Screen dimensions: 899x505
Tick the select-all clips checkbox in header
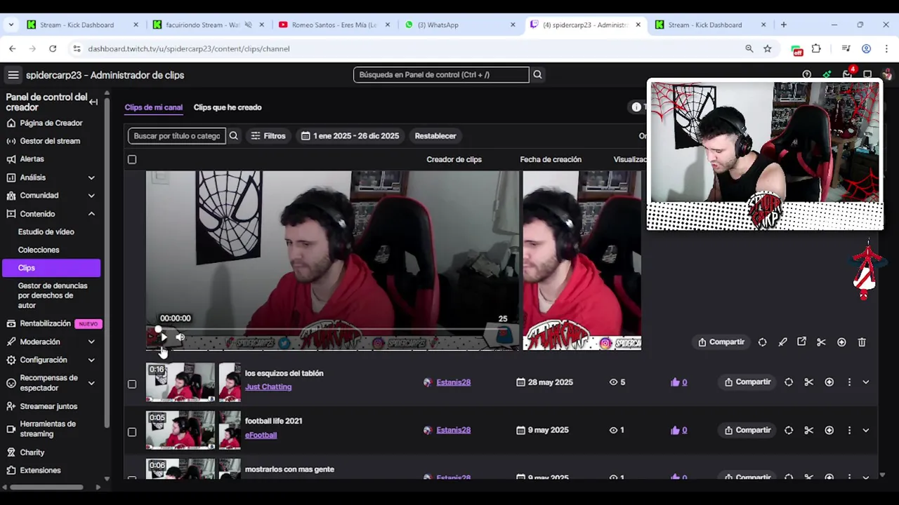(x=132, y=159)
